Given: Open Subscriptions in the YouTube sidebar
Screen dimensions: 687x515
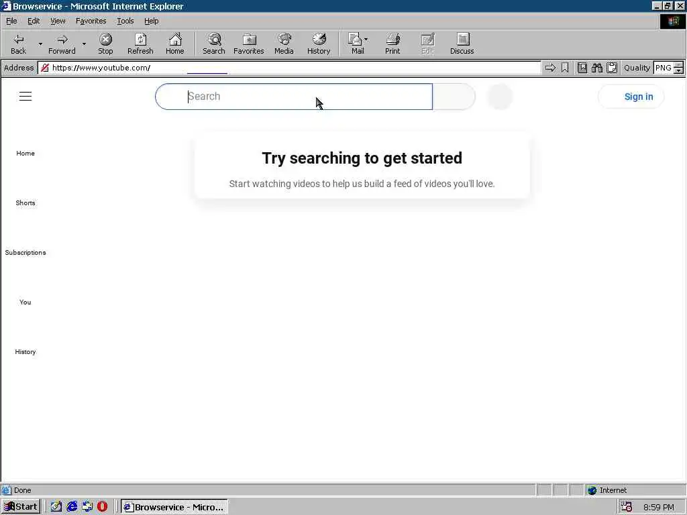Looking at the screenshot, I should click(25, 253).
